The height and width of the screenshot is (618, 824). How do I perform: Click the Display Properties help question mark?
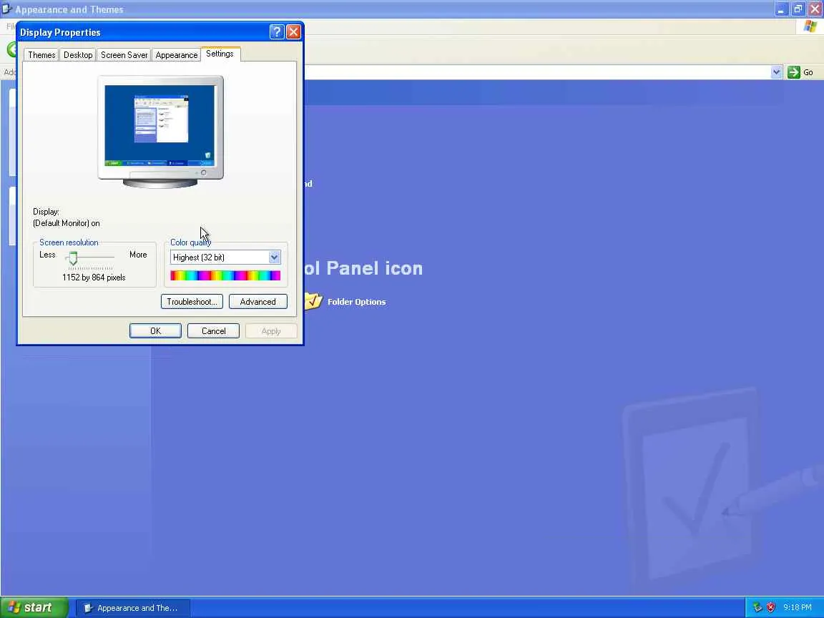coord(277,32)
